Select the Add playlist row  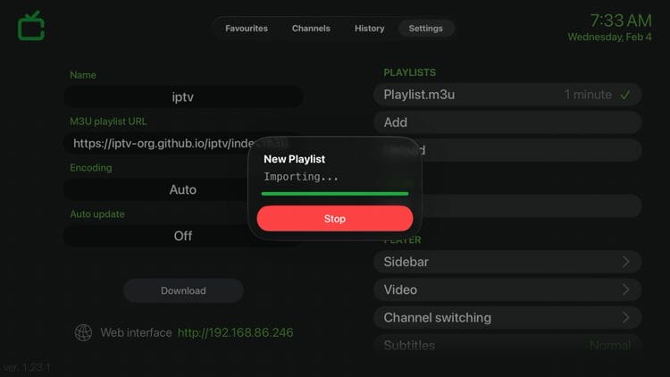(x=507, y=122)
